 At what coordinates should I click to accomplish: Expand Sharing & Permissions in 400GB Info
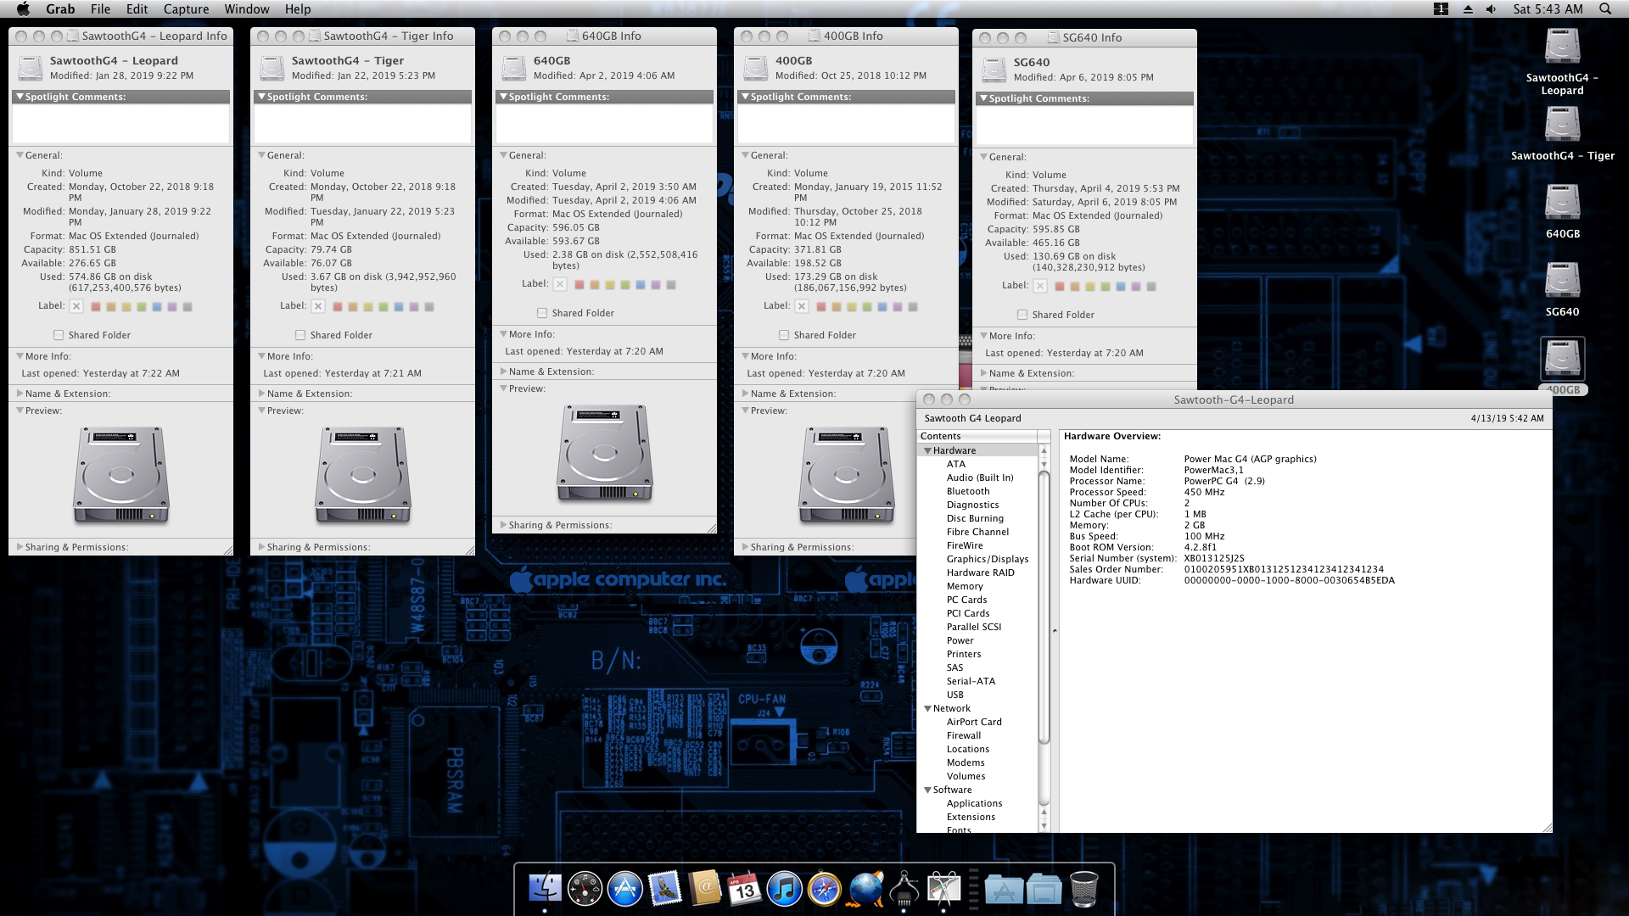pos(745,547)
